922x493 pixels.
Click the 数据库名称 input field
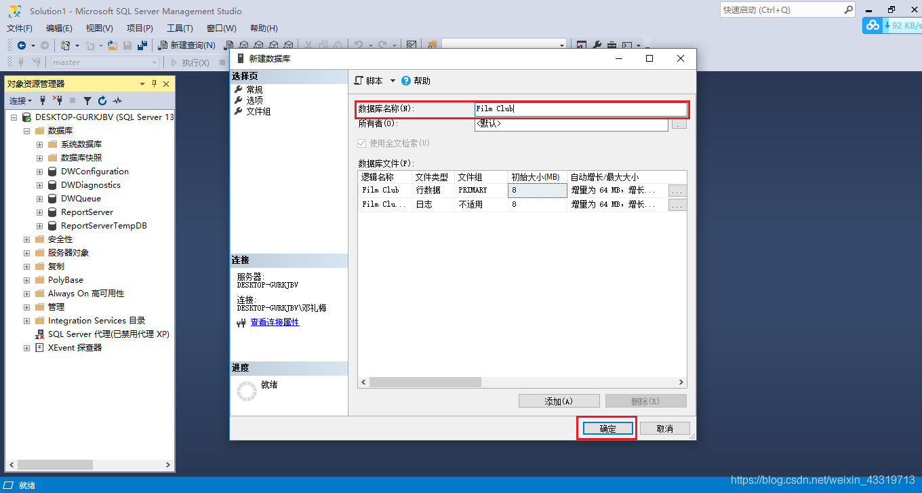click(x=581, y=109)
